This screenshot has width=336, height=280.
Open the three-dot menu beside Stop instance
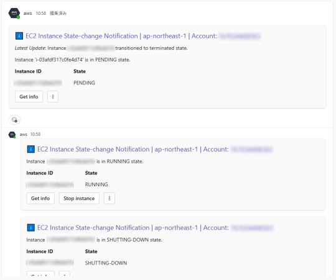(110, 198)
